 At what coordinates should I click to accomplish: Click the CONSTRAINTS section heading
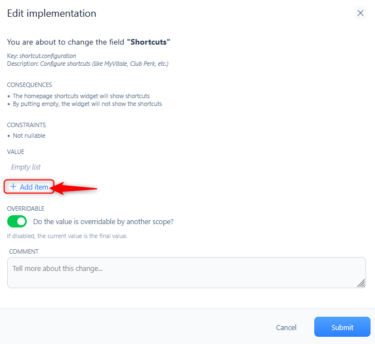(26, 125)
